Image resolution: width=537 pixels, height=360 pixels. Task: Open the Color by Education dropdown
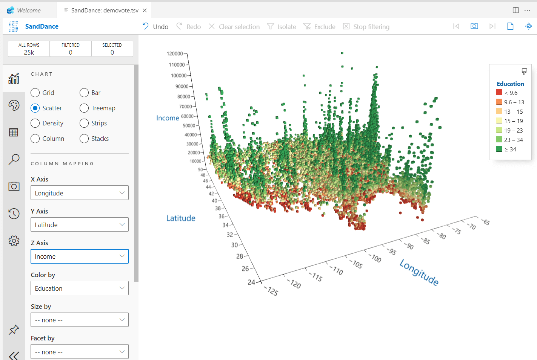[80, 288]
